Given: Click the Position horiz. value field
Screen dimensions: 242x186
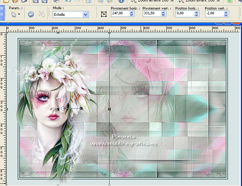Looking at the screenshot, I should coord(185,14).
